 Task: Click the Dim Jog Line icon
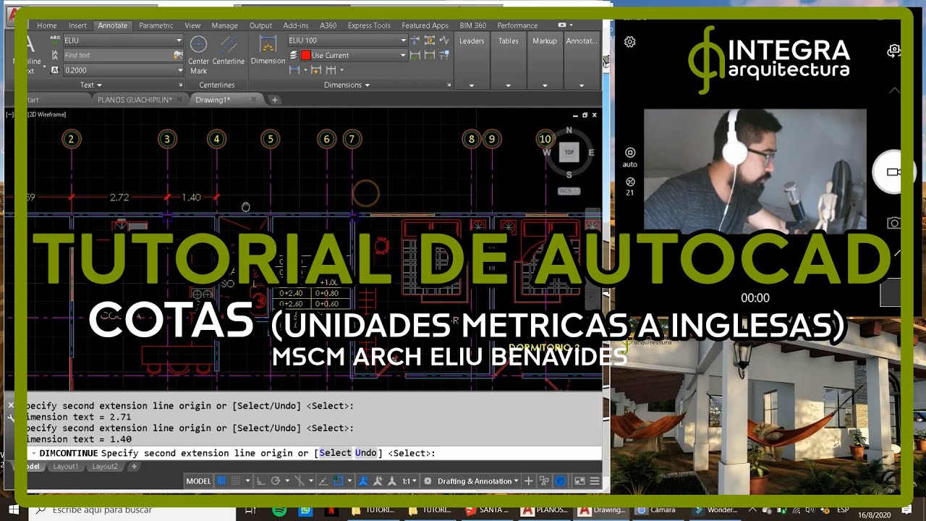coord(444,40)
